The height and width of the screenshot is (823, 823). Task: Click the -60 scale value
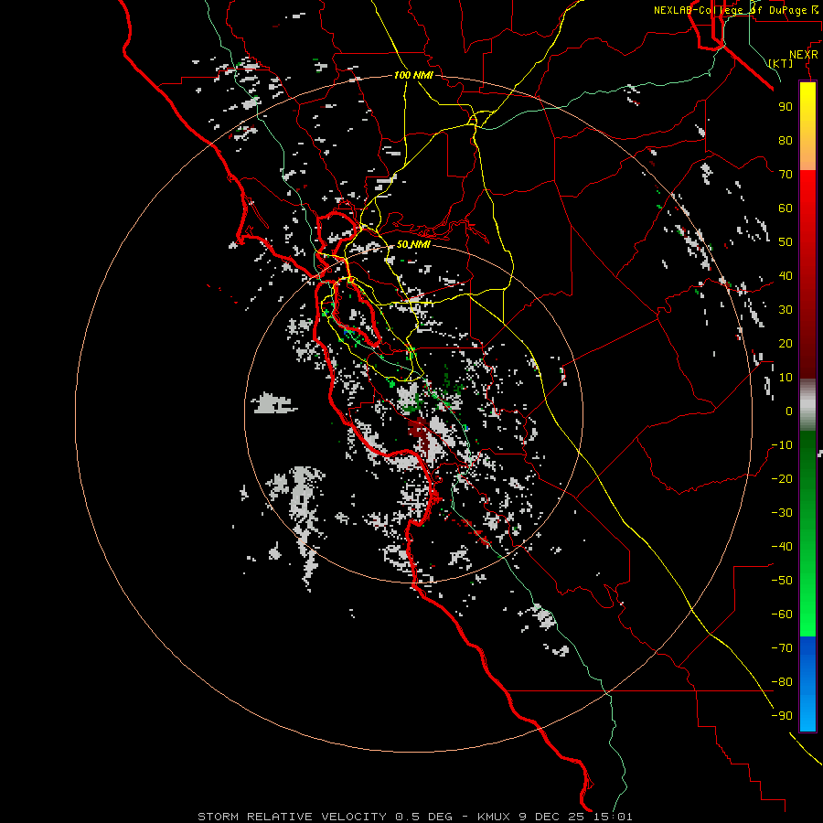(x=782, y=615)
